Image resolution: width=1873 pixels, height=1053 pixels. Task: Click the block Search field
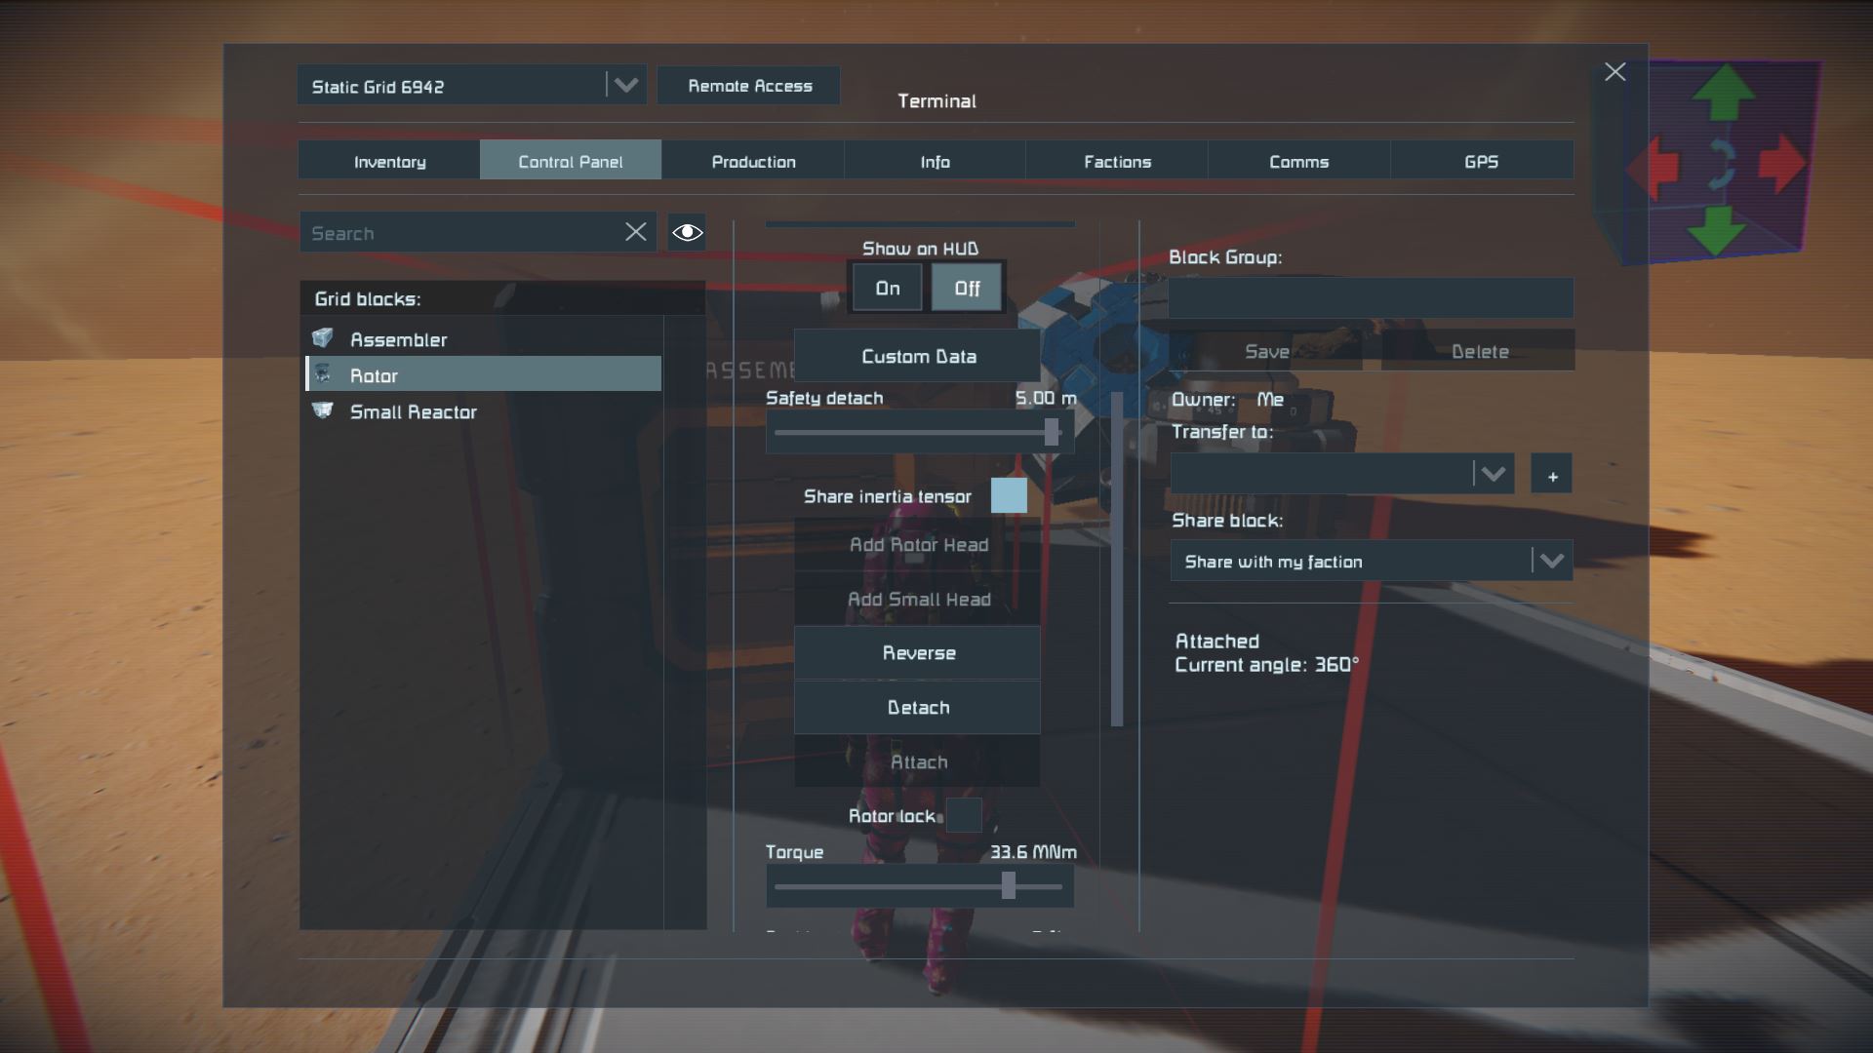(x=458, y=233)
